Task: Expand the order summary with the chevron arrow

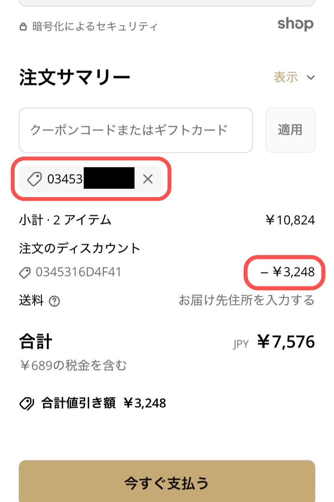Action: click(311, 77)
